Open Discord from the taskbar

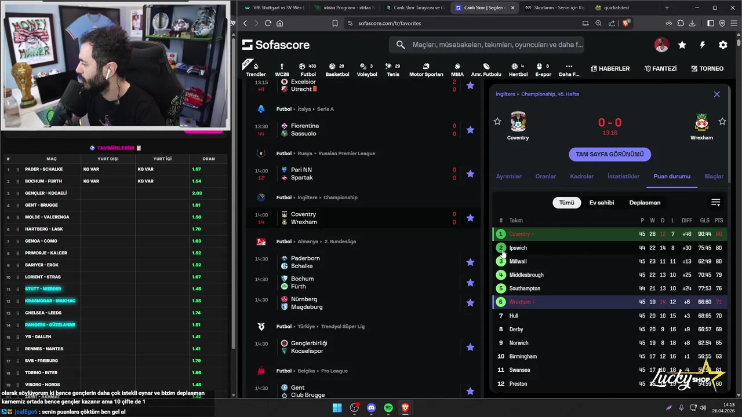point(372,408)
